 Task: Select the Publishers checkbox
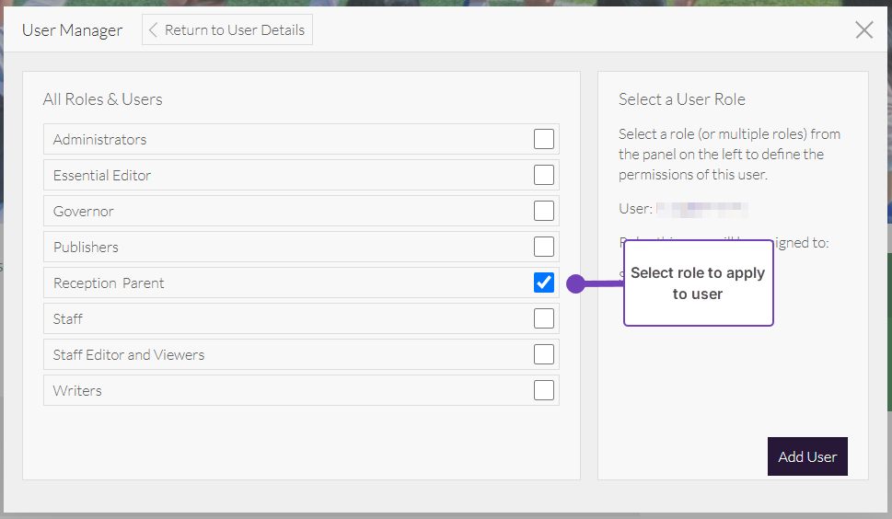(544, 247)
